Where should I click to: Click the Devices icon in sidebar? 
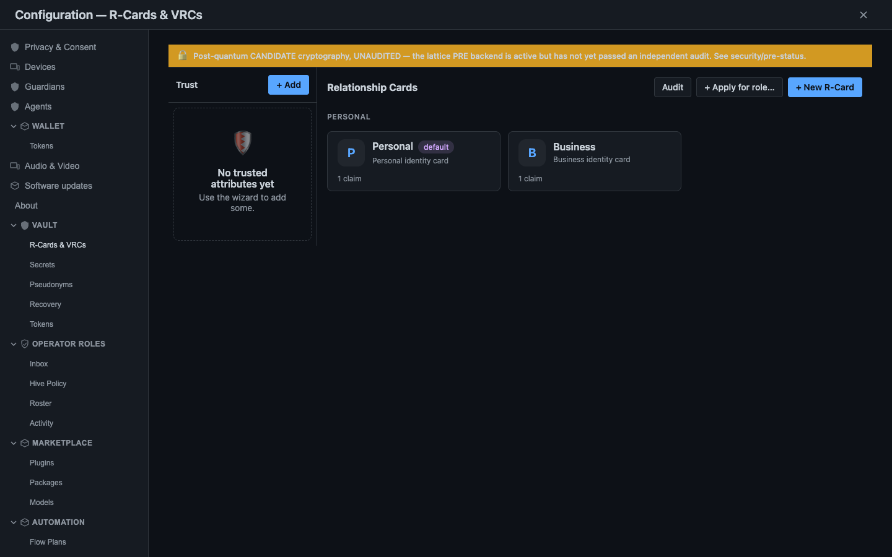click(15, 67)
